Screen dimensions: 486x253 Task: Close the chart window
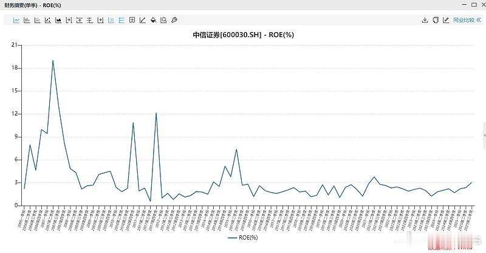click(483, 5)
